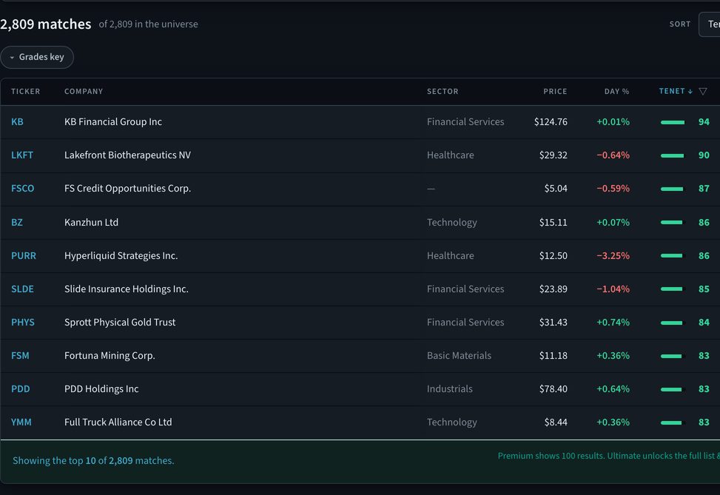Viewport: 720px width, 495px height.
Task: Click the Tenet score bar for KB
Action: [673, 122]
